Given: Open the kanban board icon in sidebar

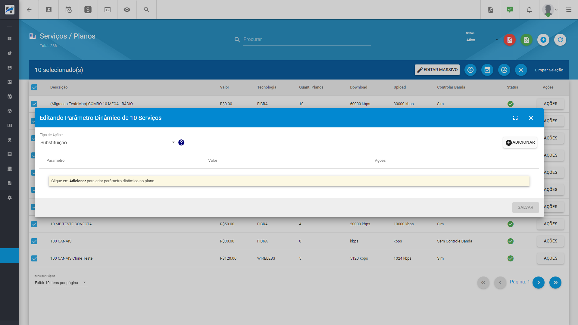Looking at the screenshot, I should click(10, 82).
